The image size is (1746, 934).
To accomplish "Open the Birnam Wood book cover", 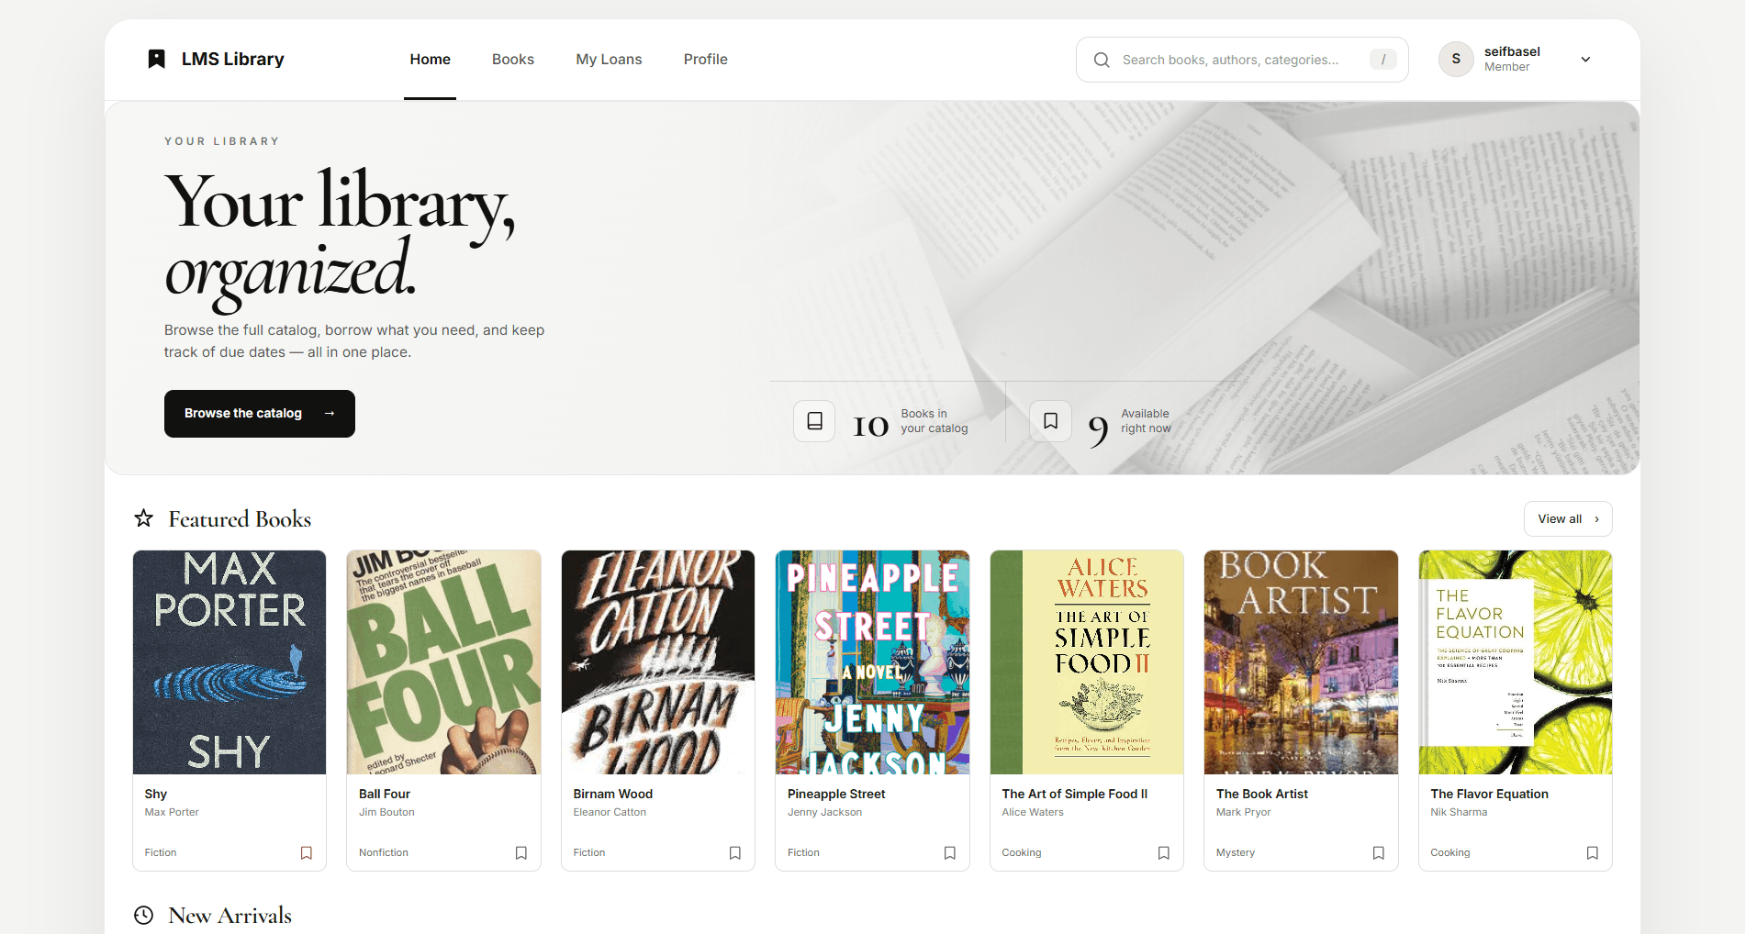I will [x=658, y=662].
